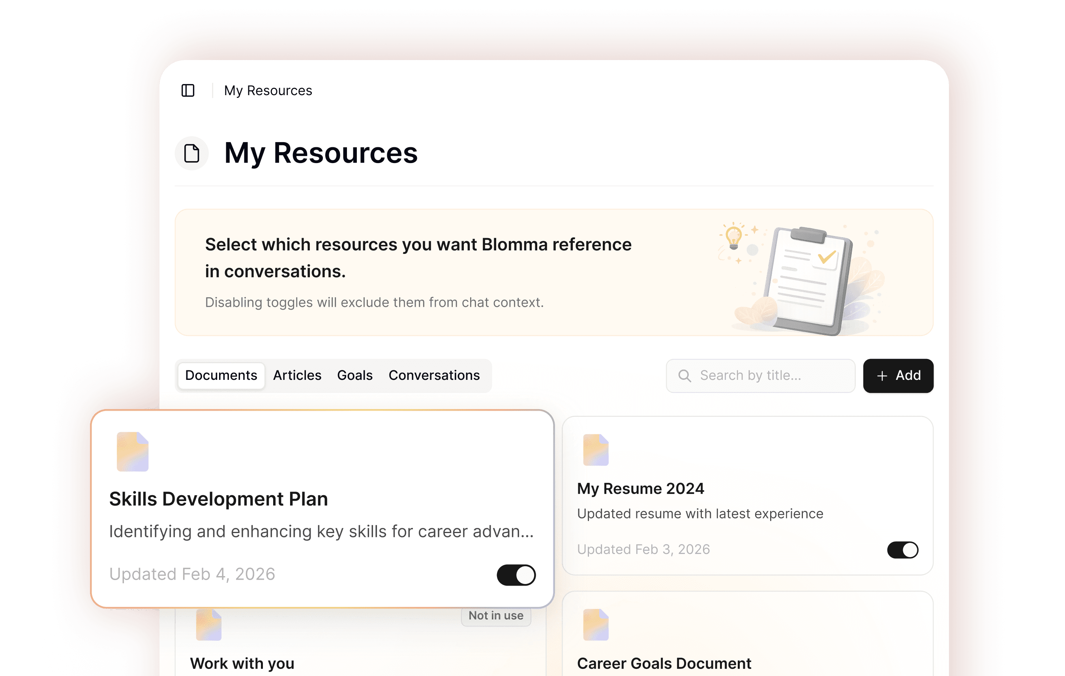Toggle the sidebar panel icon
The height and width of the screenshot is (676, 1065).
coord(188,90)
